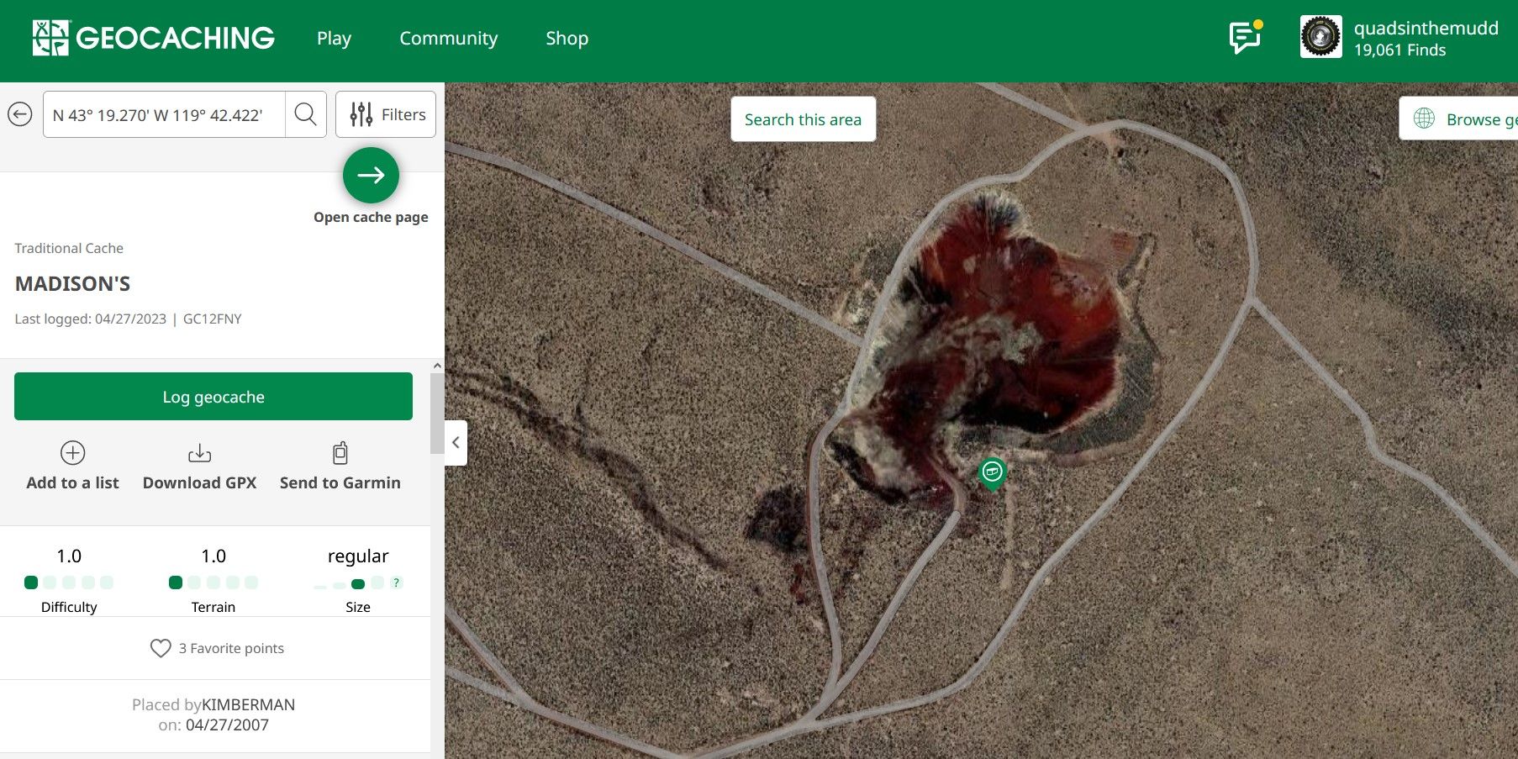Open the Community menu

[x=448, y=39]
